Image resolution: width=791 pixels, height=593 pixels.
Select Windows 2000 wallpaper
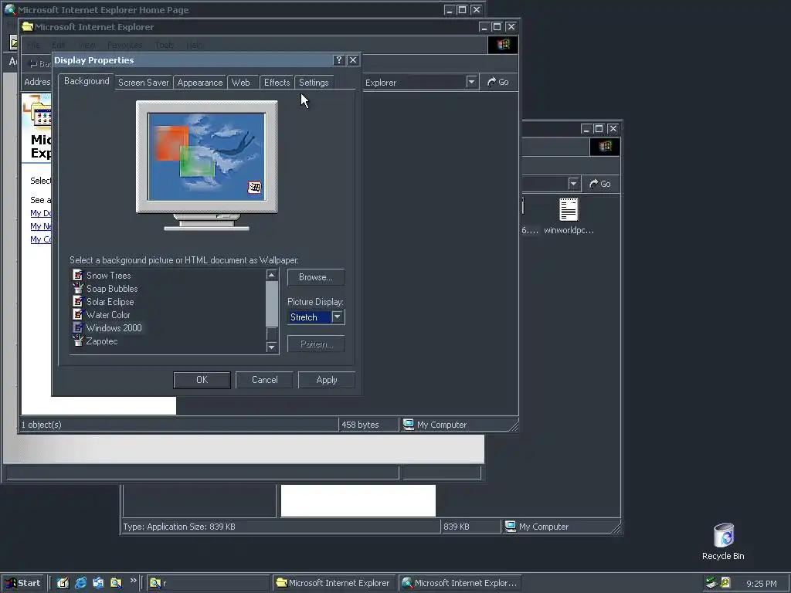114,327
